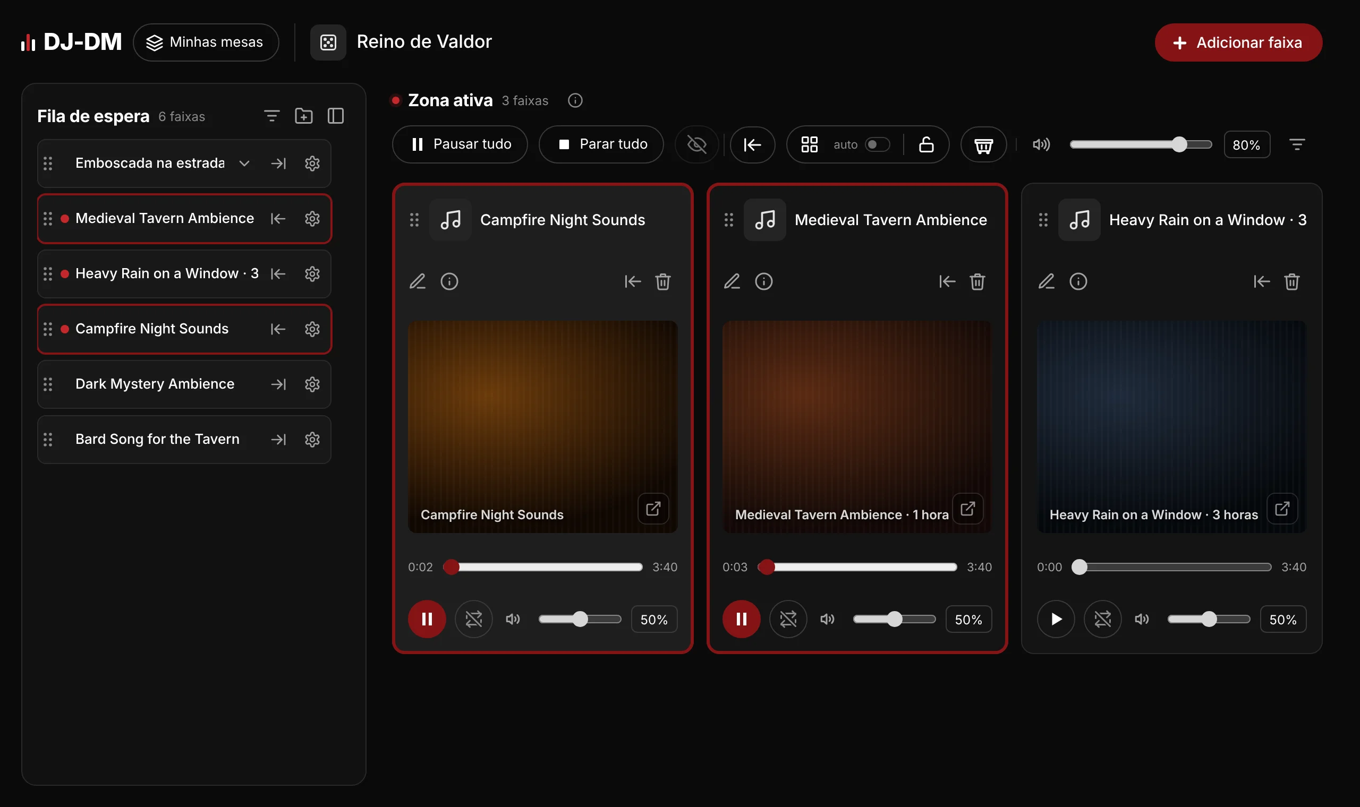Open the queue filter/sort menu
The image size is (1360, 807).
(271, 116)
